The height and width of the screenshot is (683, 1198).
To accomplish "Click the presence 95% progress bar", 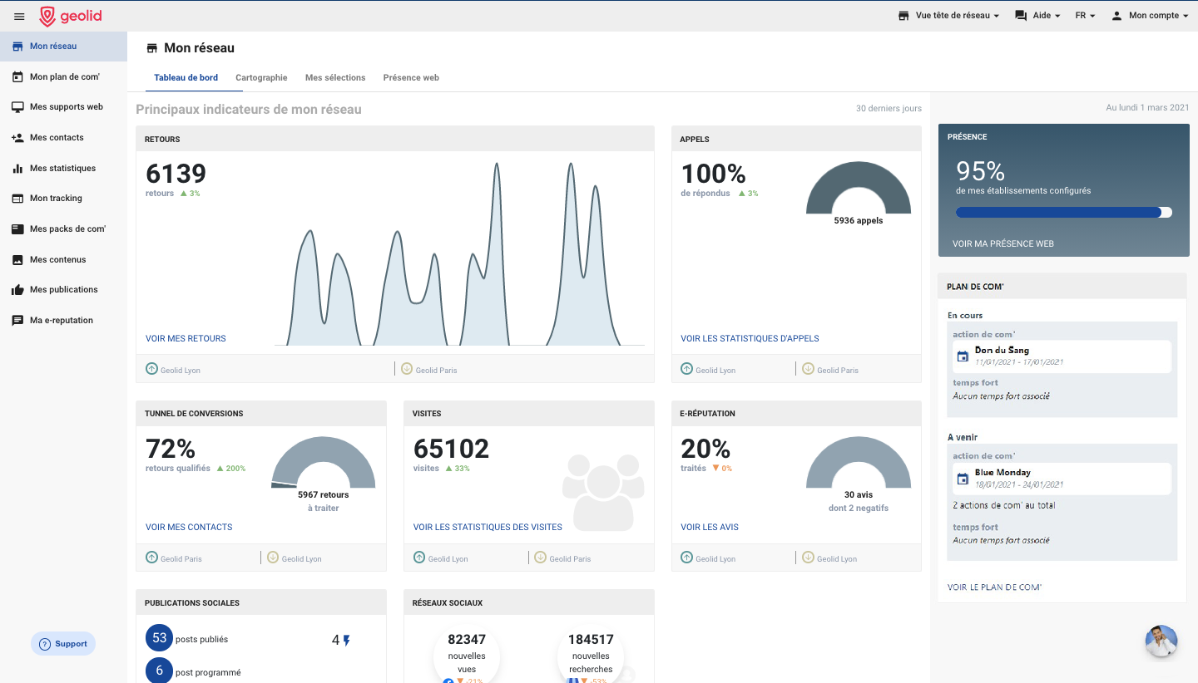I will pos(1064,213).
